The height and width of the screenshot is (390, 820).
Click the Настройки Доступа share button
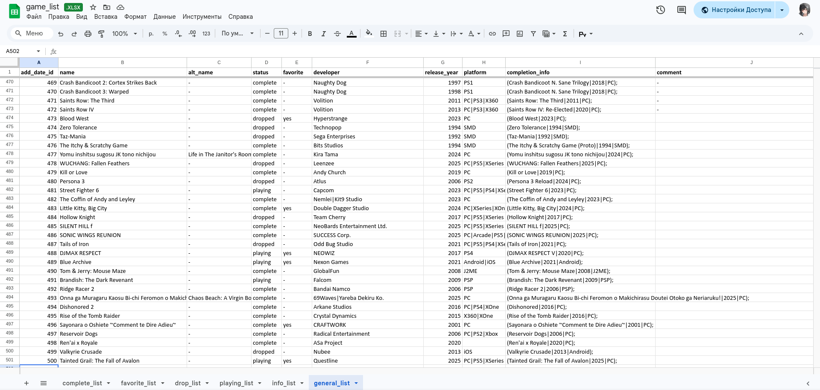pos(736,10)
